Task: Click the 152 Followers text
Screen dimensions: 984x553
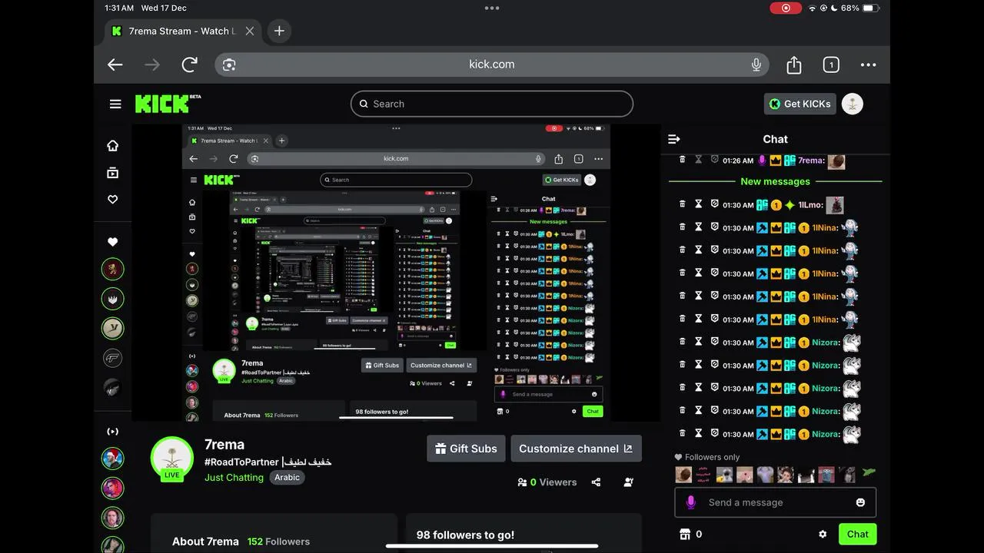Action: (278, 541)
